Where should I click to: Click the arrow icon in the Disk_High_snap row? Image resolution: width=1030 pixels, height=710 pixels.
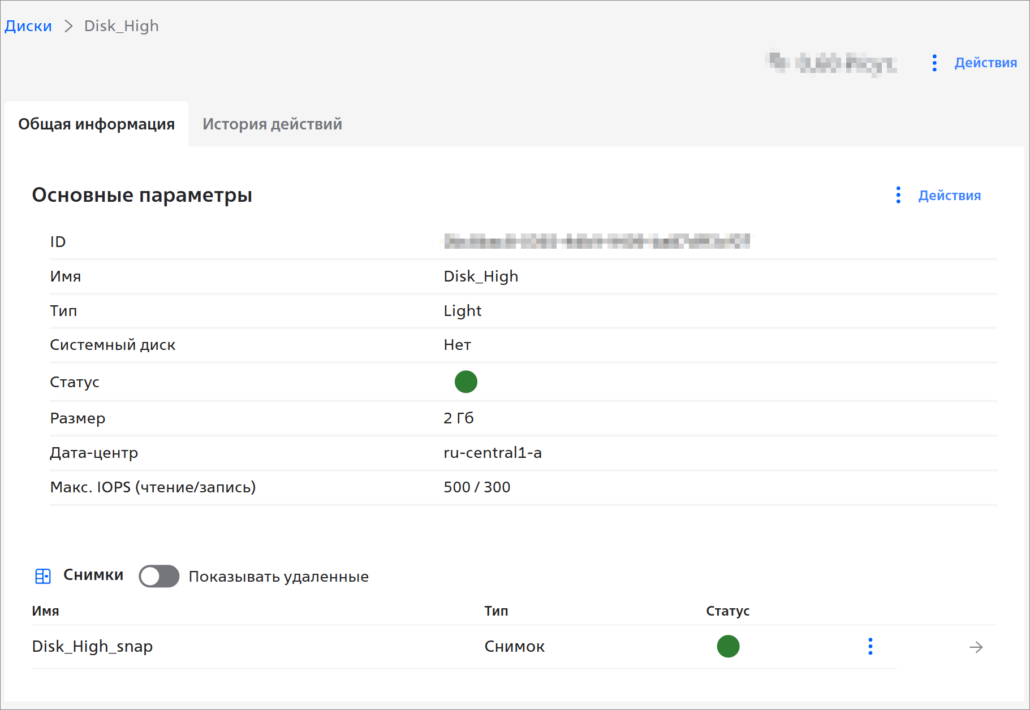click(976, 647)
